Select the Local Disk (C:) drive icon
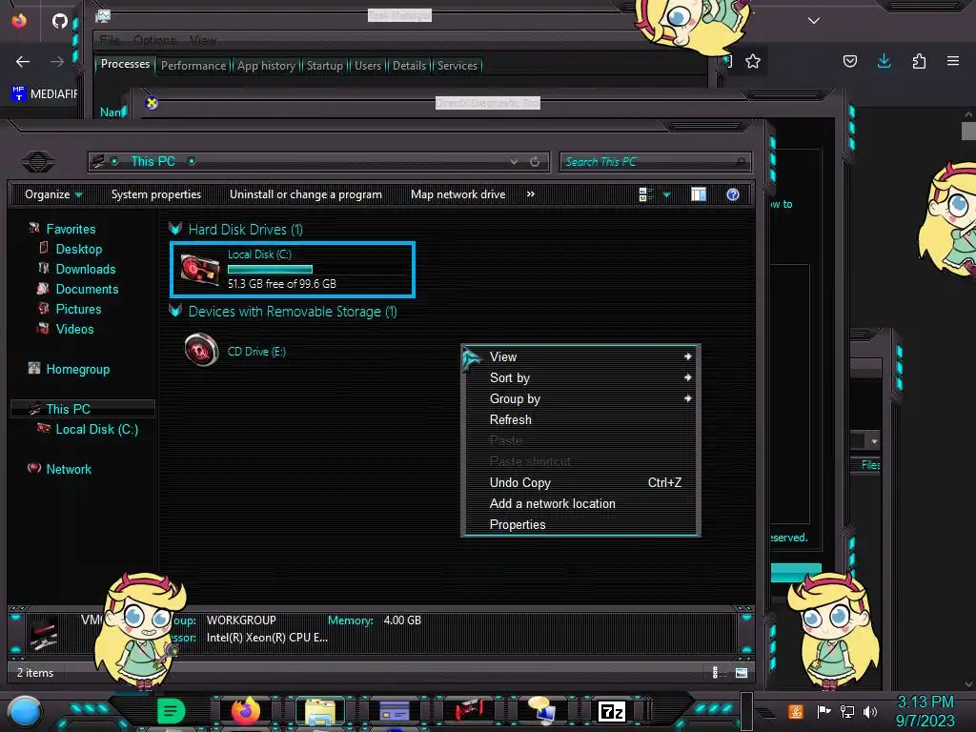 pos(200,270)
